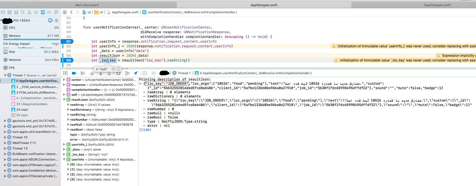Go back in editor history
The width and height of the screenshot is (476, 186).
pos(71,12)
